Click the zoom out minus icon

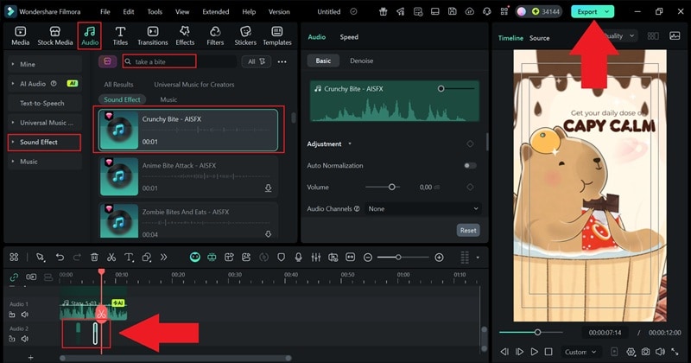pos(368,258)
